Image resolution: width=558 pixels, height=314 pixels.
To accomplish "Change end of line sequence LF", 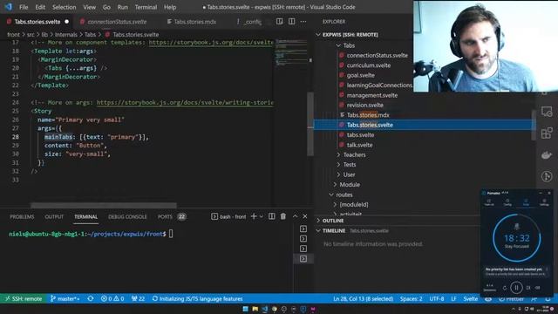I will (453, 298).
